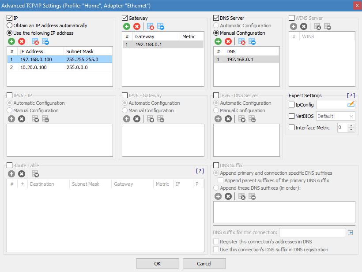Image resolution: width=362 pixels, height=272 pixels.
Task: Clear all Gateway list entries
Action: [150, 26]
